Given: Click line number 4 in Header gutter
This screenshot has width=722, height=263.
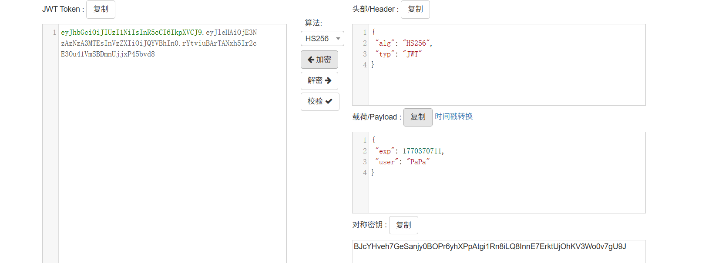Looking at the screenshot, I should pos(365,65).
